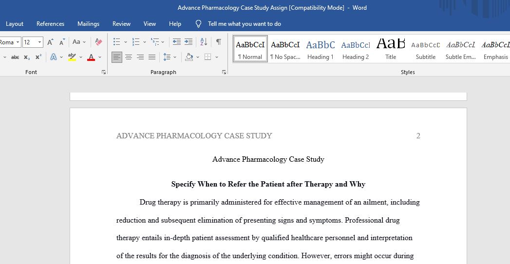
Task: Click the page number 2 in header
Action: (x=418, y=136)
